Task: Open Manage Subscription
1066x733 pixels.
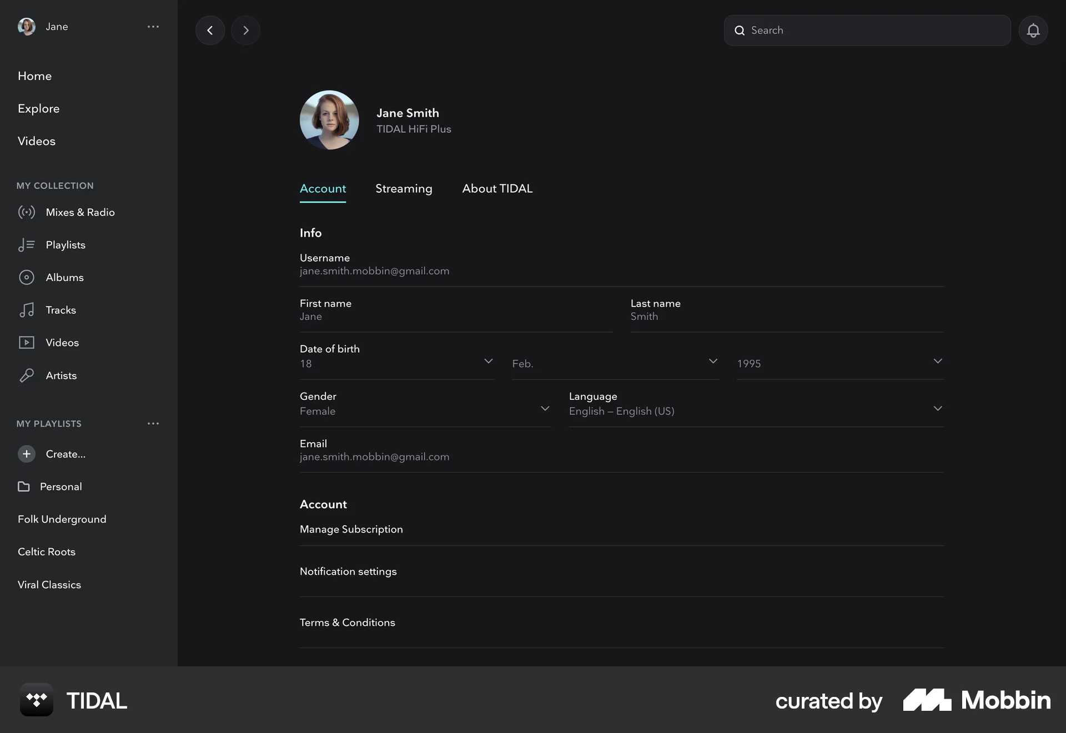Action: tap(351, 529)
